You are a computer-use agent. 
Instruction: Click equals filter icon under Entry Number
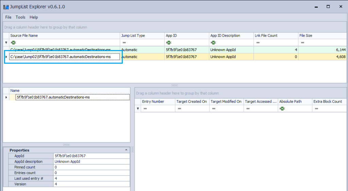[x=145, y=109]
